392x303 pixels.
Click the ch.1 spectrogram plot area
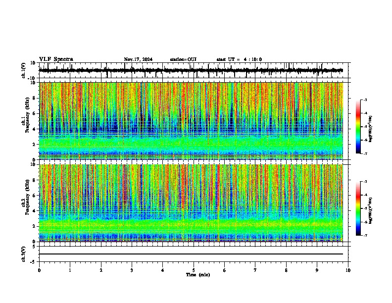[191, 121]
